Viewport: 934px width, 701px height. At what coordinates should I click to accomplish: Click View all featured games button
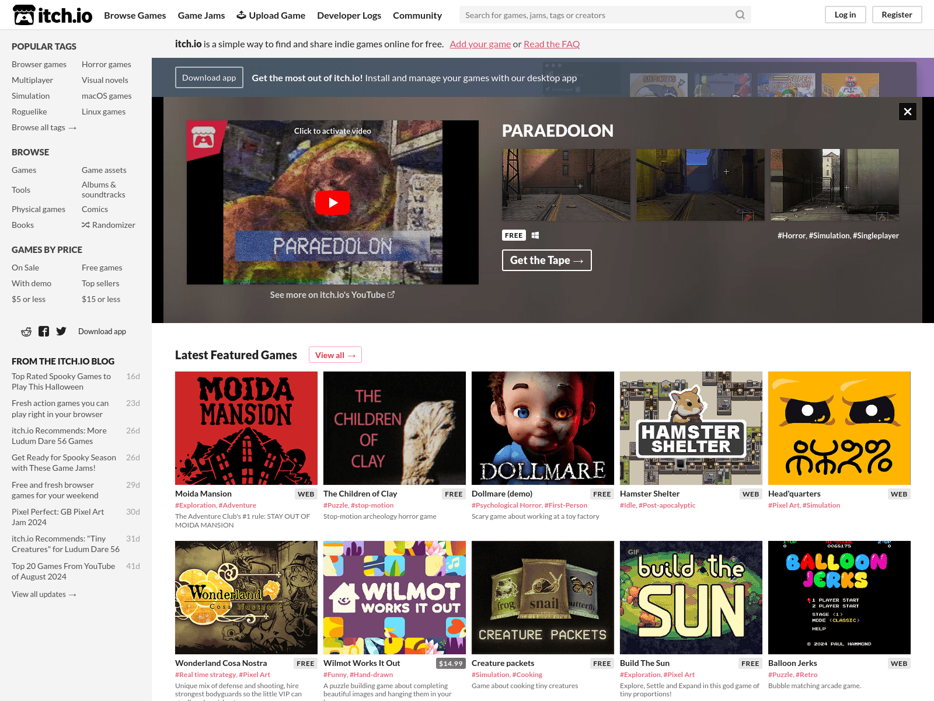click(335, 355)
